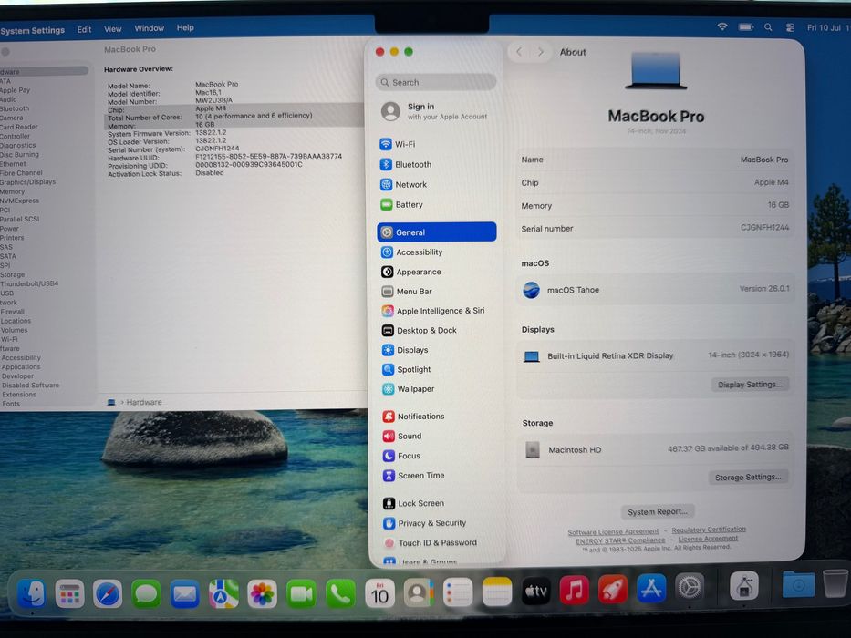Go forward using the About forward arrow
Viewport: 851px width, 638px height.
pyautogui.click(x=541, y=52)
